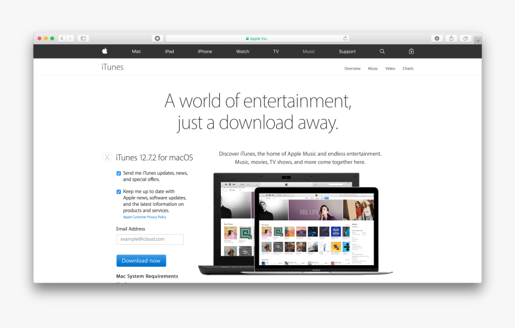Screen dimensions: 515x328
Task: Click the red close window button
Action: (x=40, y=38)
